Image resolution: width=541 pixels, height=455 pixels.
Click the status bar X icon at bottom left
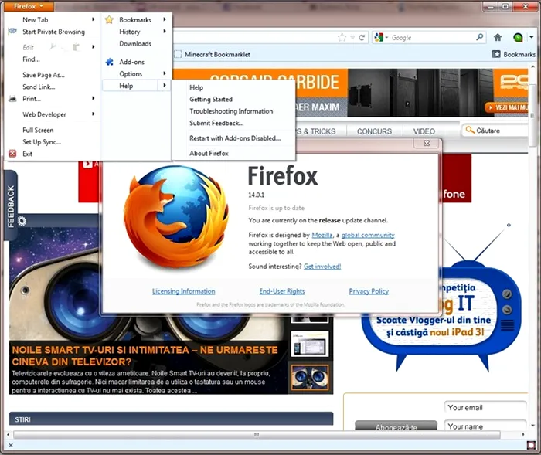(11, 445)
